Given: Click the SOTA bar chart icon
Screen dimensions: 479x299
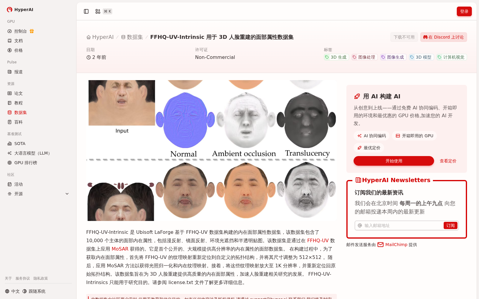Looking at the screenshot, I should 10,144.
